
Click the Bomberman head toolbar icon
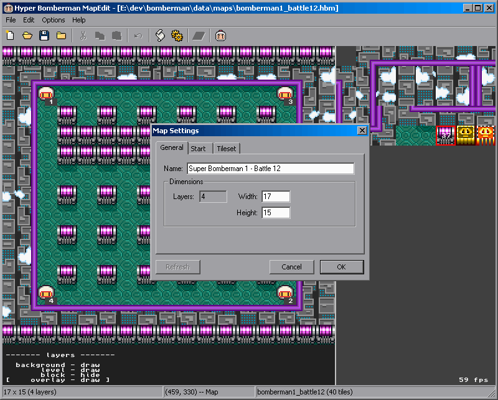tap(220, 36)
